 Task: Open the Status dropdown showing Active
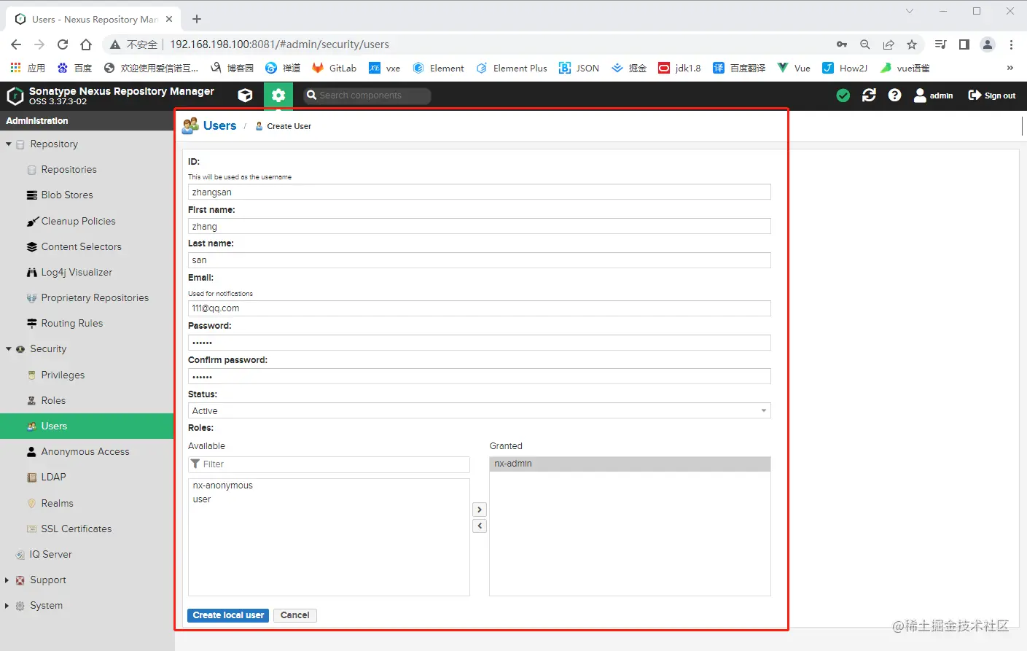479,410
